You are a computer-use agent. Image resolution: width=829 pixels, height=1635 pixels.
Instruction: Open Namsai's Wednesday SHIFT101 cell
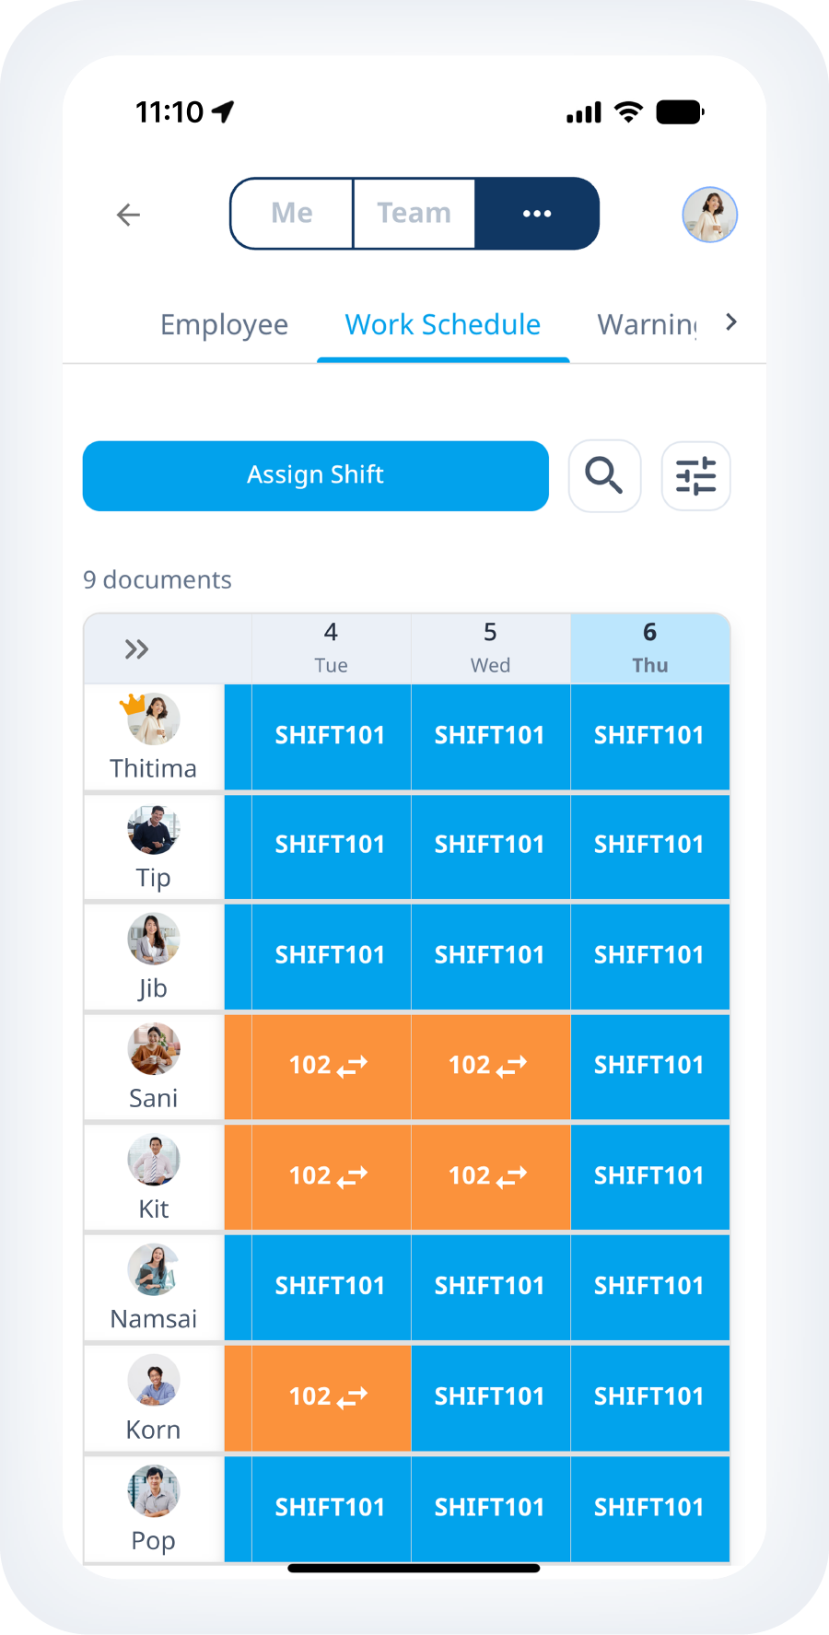click(490, 1286)
